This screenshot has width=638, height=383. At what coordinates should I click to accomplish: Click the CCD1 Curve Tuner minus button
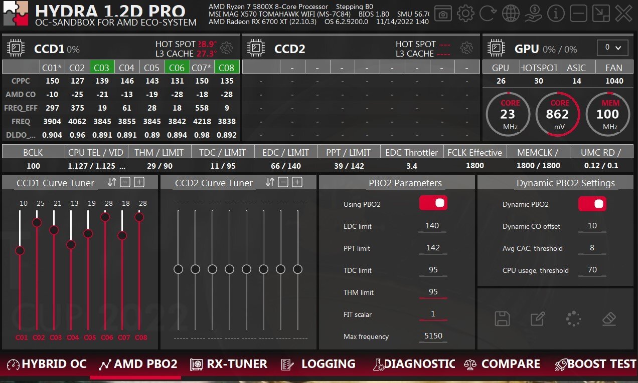click(125, 182)
